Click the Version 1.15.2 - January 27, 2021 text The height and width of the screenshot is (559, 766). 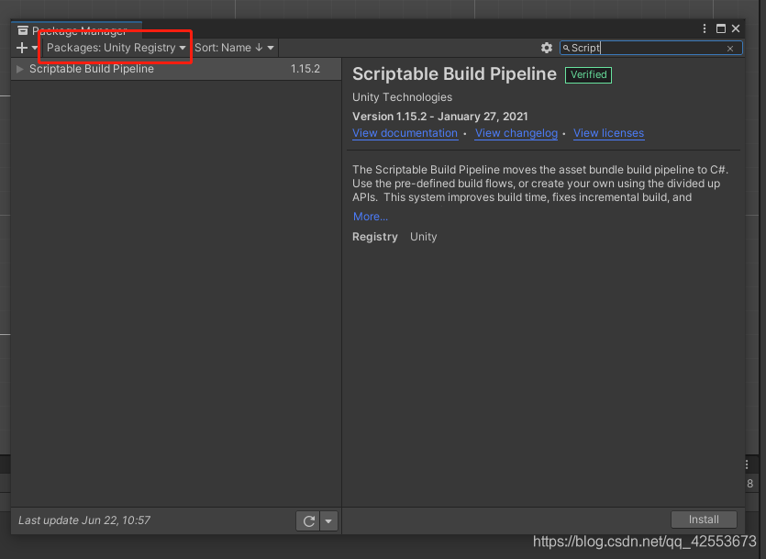point(440,117)
